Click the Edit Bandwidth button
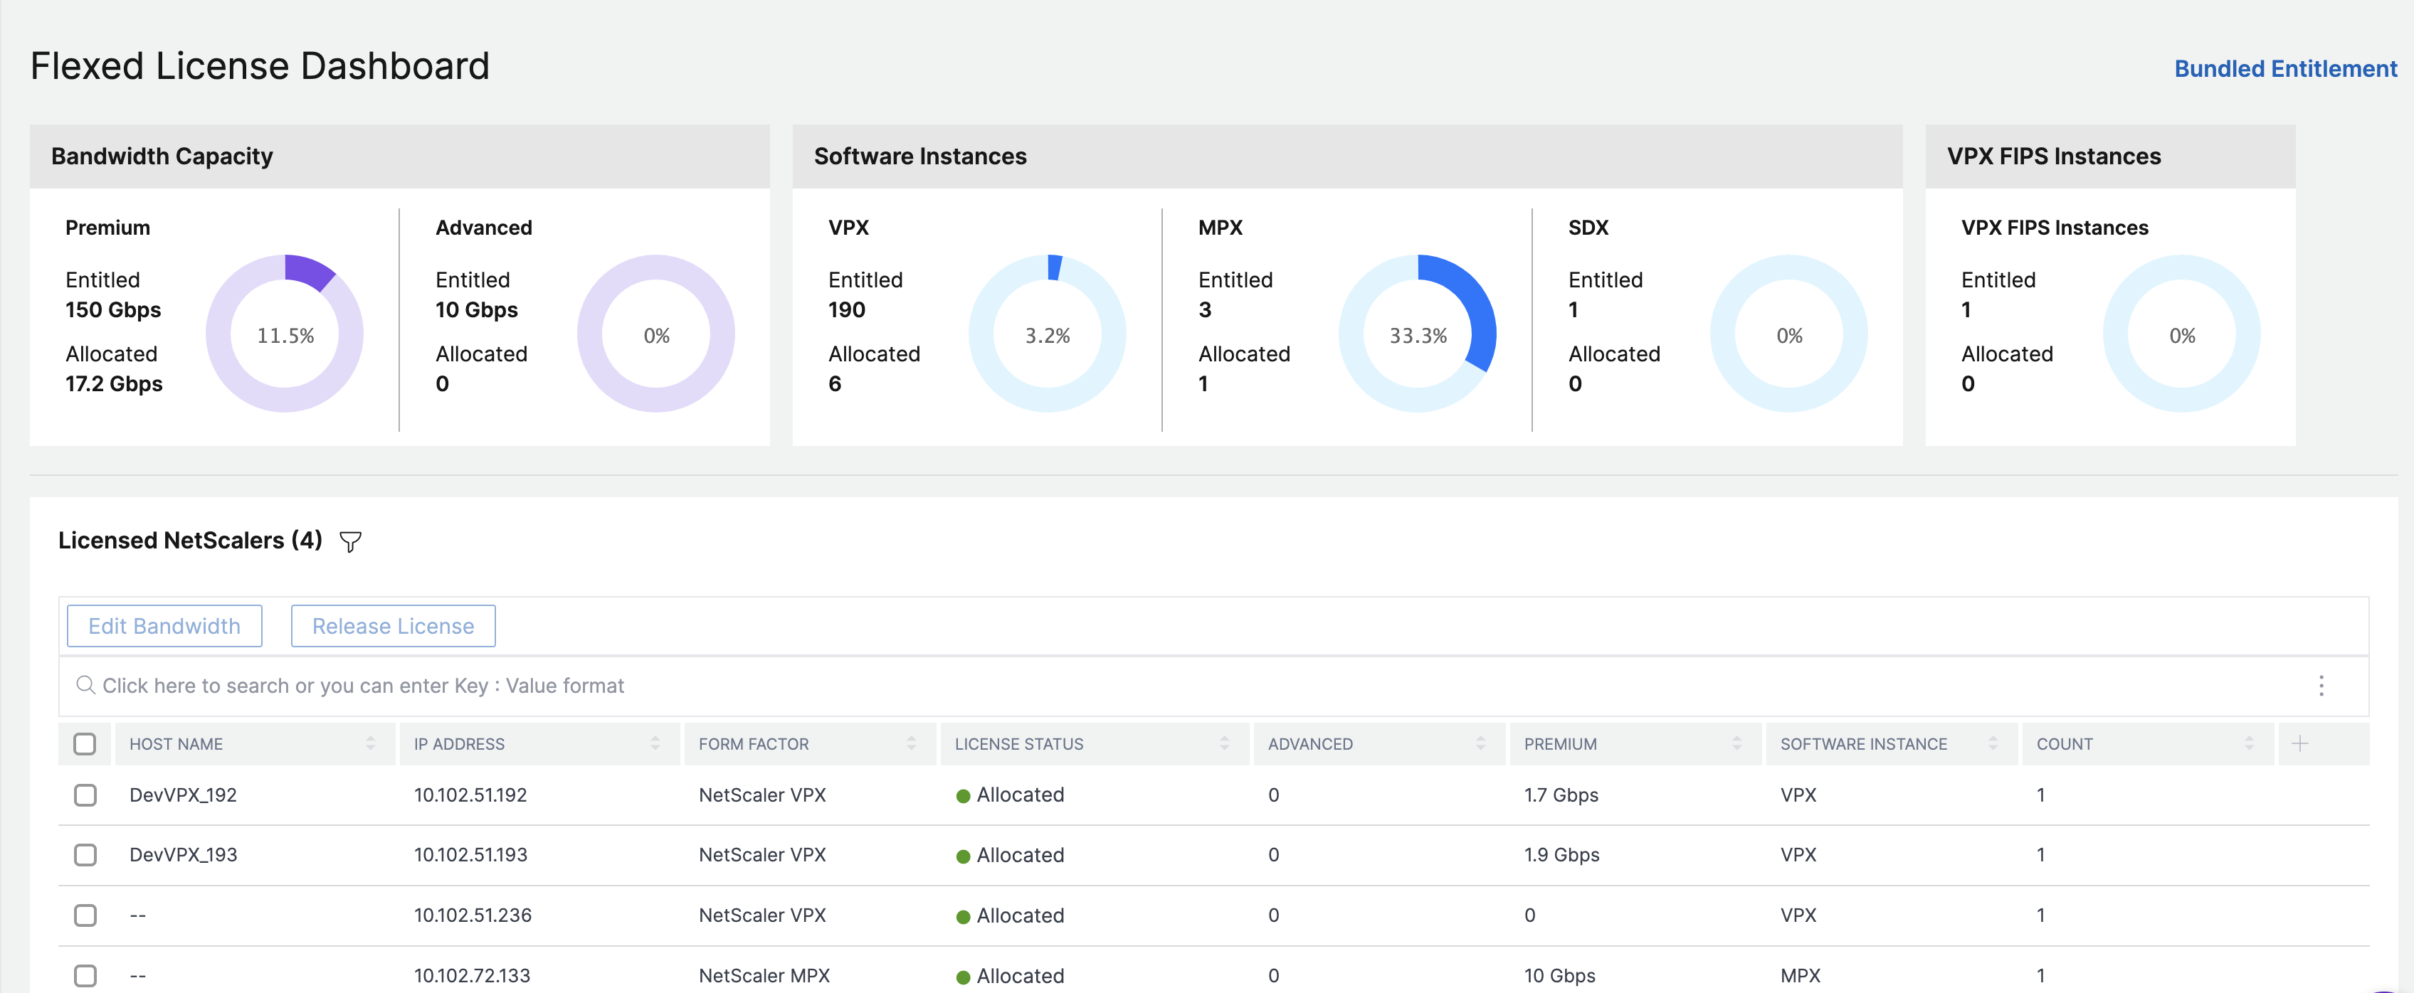 (x=165, y=626)
